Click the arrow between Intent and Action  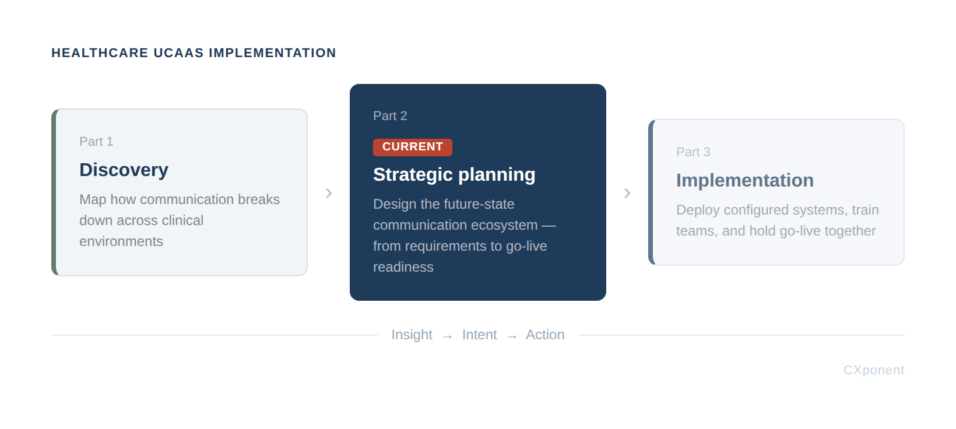512,336
